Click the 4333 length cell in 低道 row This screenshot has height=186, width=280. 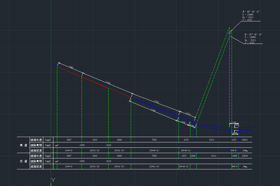tap(95, 156)
